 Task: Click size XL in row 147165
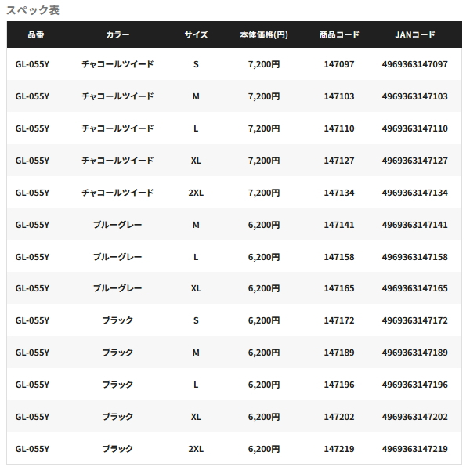[x=196, y=288]
